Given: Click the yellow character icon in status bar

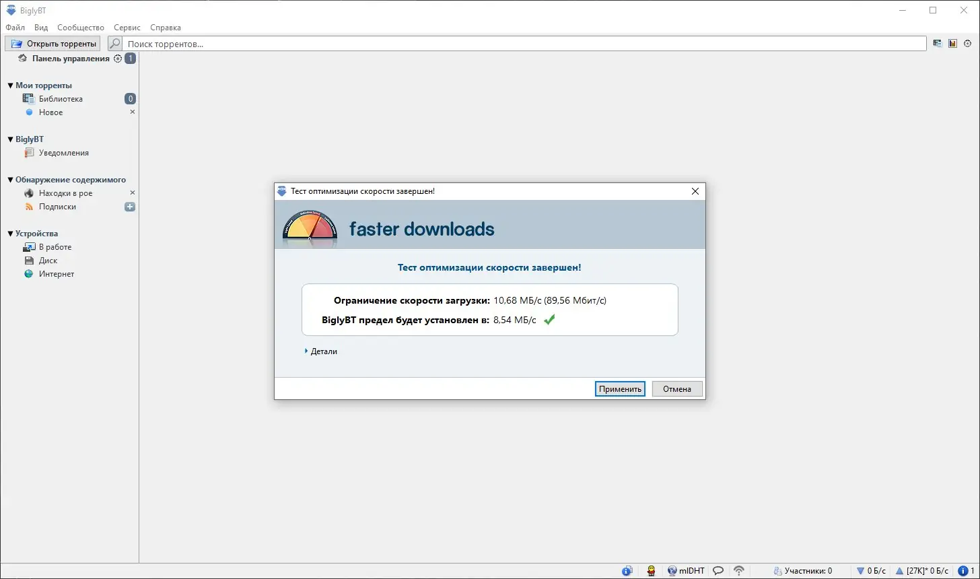Looking at the screenshot, I should point(652,571).
